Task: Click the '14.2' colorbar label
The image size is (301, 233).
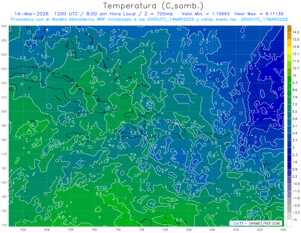Action: pos(295,32)
